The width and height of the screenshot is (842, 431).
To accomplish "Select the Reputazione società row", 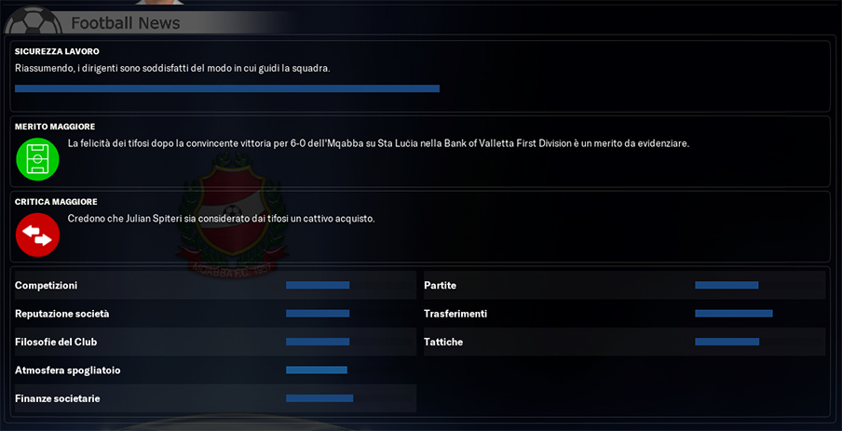I will (215, 314).
